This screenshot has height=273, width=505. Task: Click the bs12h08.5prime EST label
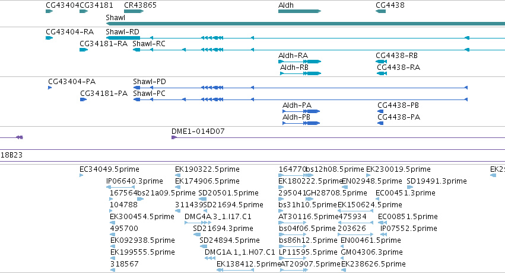(x=335, y=169)
